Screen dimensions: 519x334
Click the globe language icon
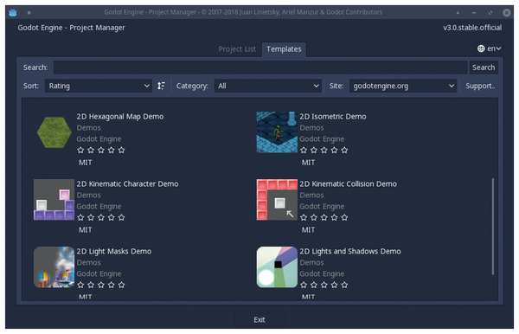481,48
